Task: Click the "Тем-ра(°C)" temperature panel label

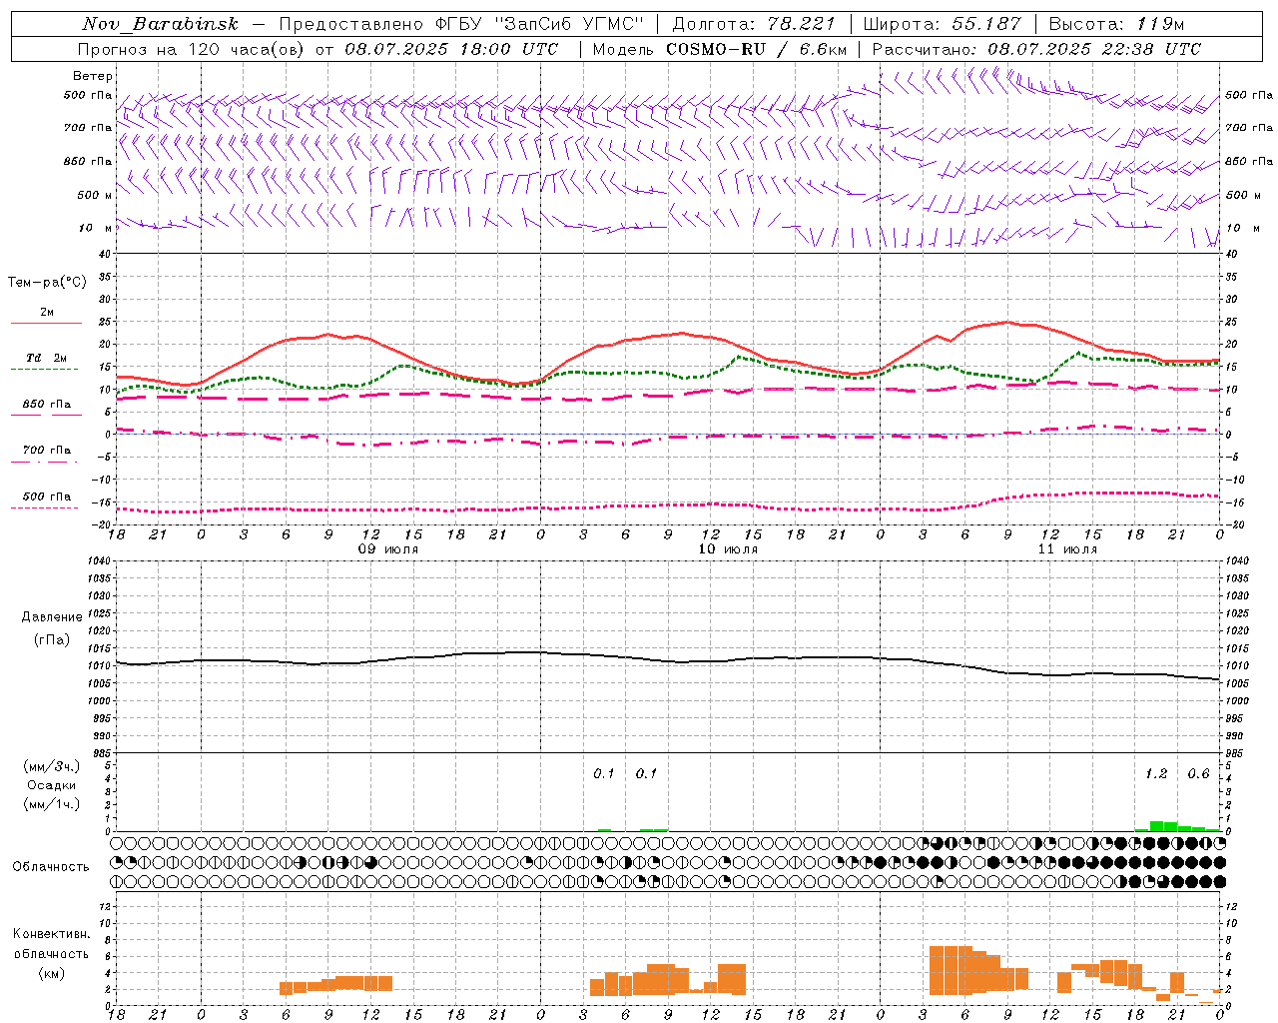Action: pyautogui.click(x=47, y=283)
